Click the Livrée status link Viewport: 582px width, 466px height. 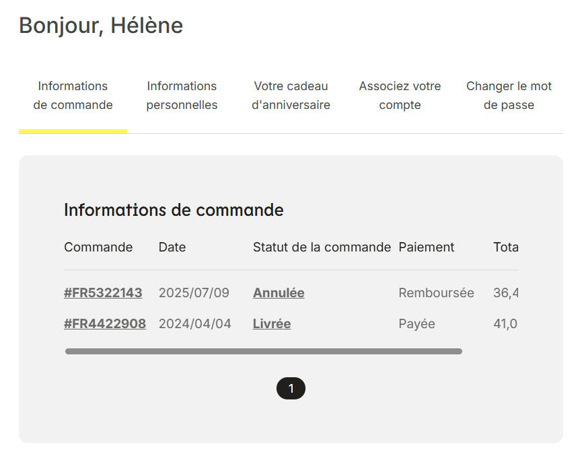tap(272, 324)
